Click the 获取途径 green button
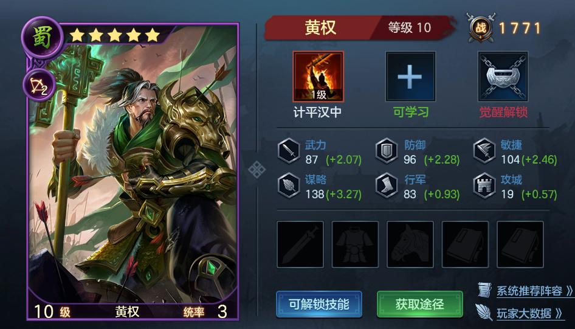Screen dimensions: 575x329 [x=420, y=304]
